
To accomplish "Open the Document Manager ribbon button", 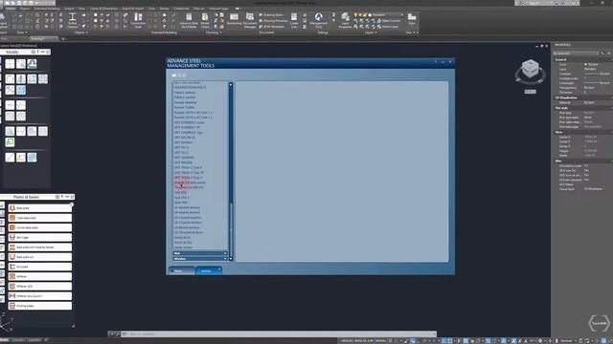I will [x=250, y=20].
